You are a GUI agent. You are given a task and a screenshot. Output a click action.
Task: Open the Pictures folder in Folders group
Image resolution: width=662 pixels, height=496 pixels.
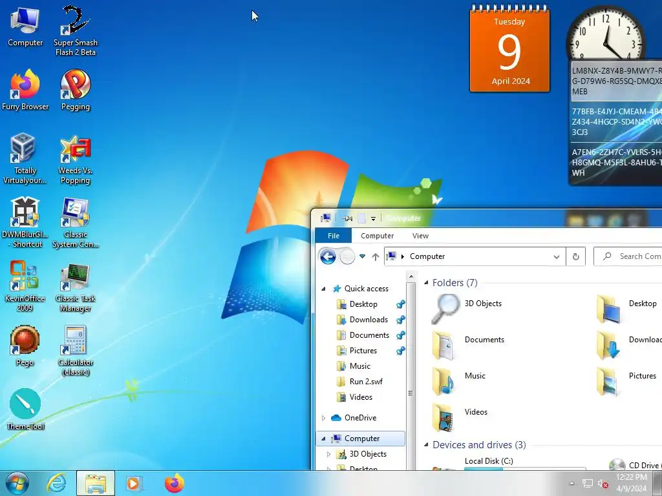pos(627,380)
